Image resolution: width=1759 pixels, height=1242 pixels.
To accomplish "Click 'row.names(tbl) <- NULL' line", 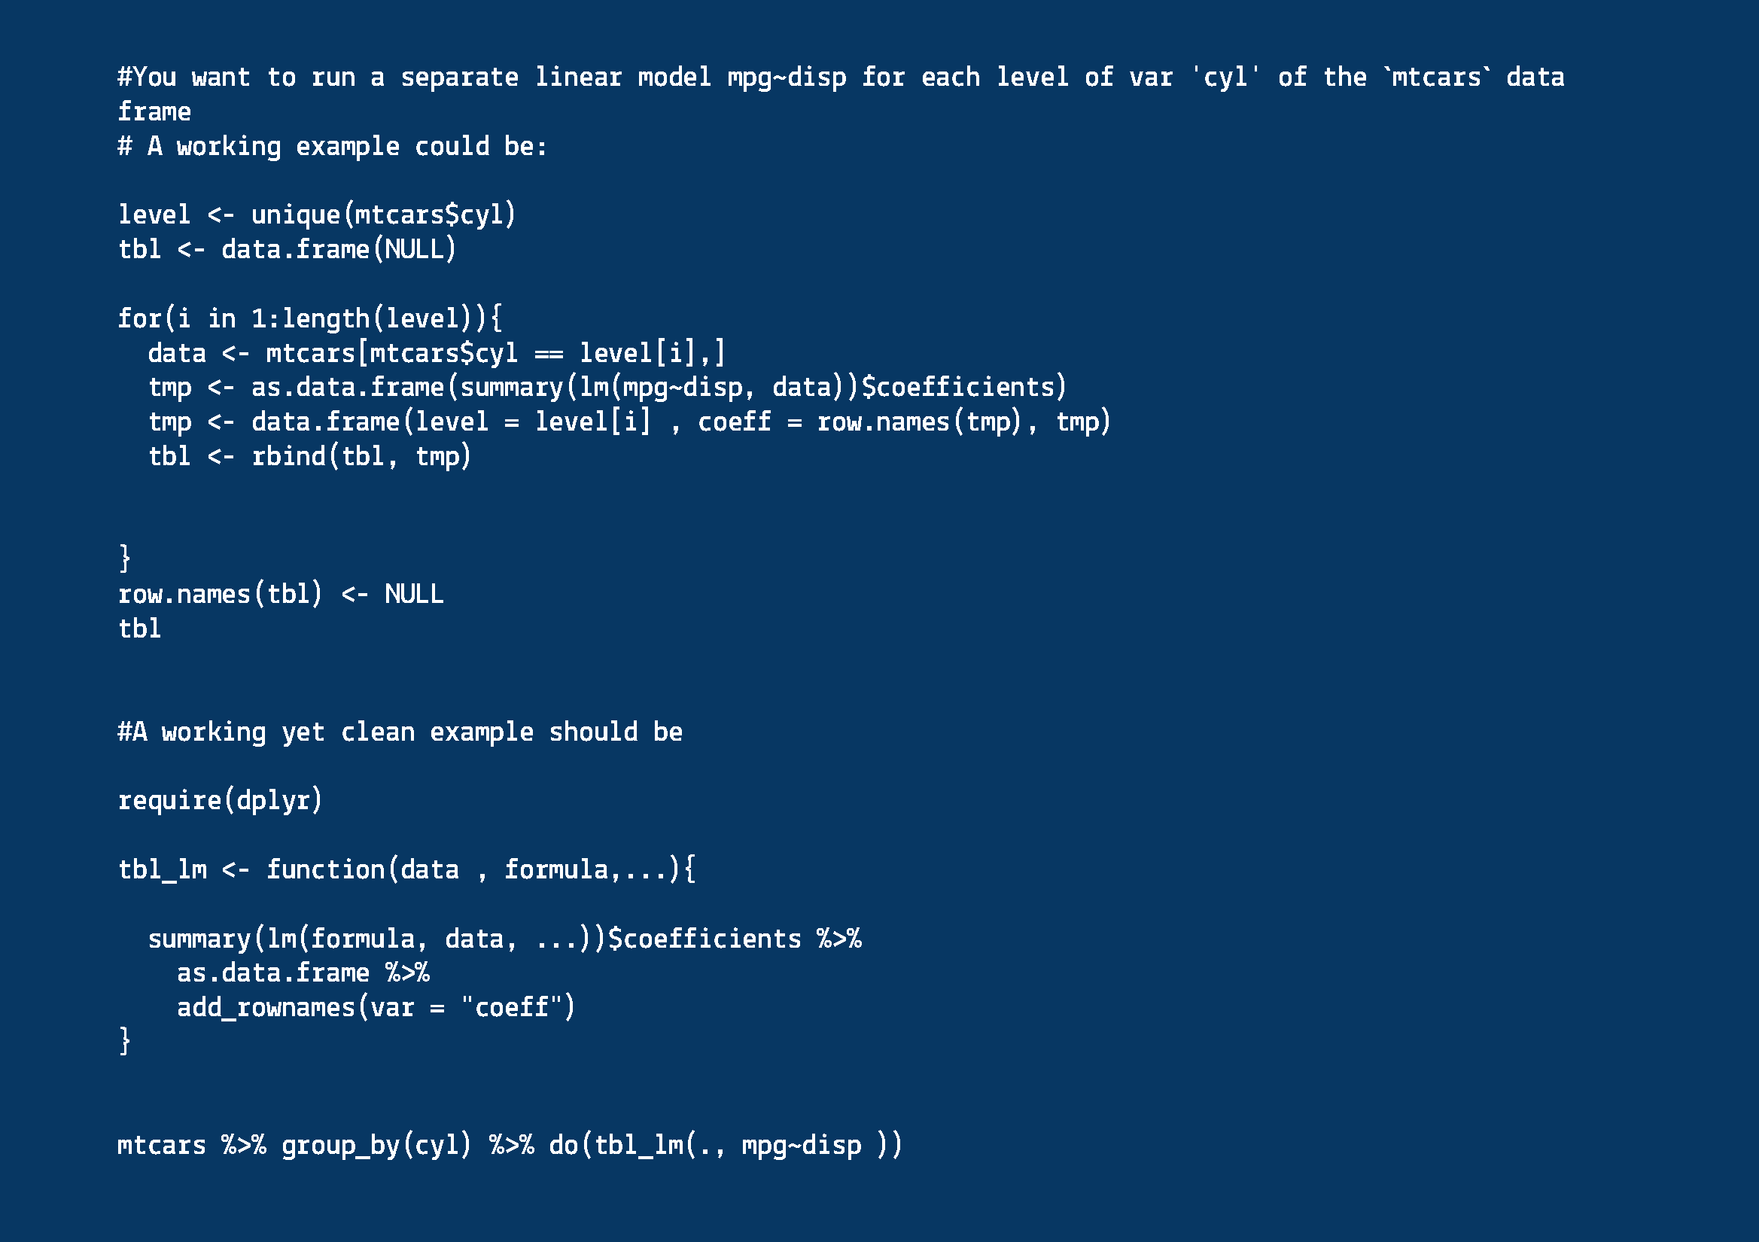I will [281, 594].
